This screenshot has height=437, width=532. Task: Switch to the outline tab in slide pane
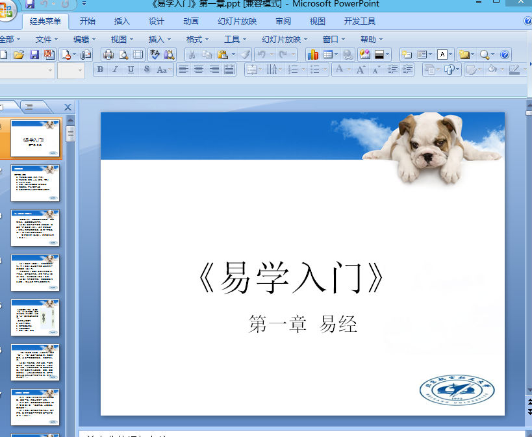pos(30,107)
